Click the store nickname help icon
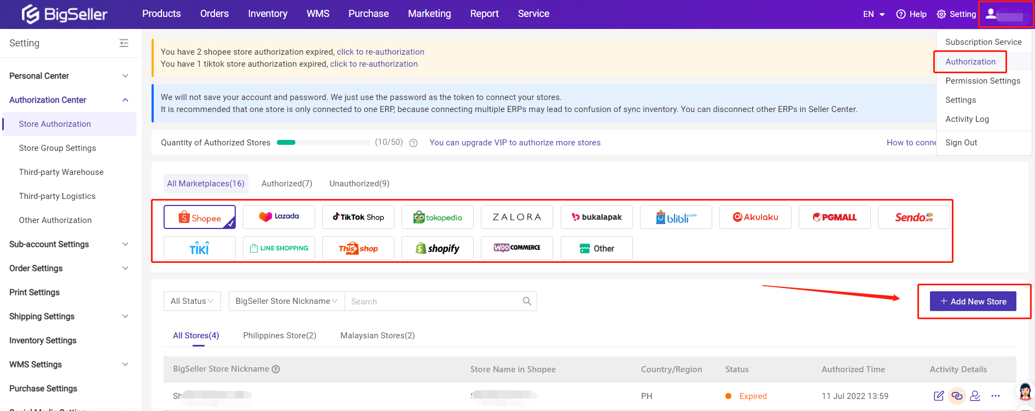Screen dimensions: 1035x411 (276, 369)
